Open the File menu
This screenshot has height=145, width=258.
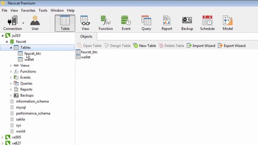4,10
